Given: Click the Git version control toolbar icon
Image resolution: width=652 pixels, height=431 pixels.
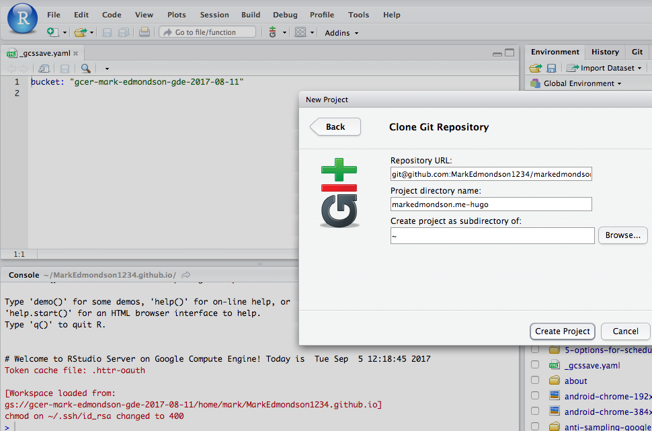Looking at the screenshot, I should pos(273,32).
